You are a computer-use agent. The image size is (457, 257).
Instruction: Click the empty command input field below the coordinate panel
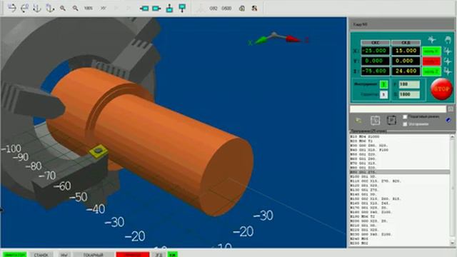(398, 109)
